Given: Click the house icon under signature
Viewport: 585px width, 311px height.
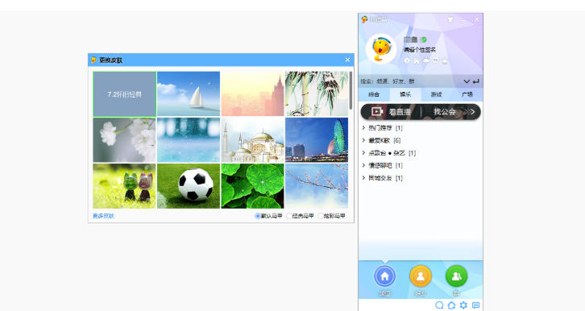Looking at the screenshot, I should [x=417, y=60].
